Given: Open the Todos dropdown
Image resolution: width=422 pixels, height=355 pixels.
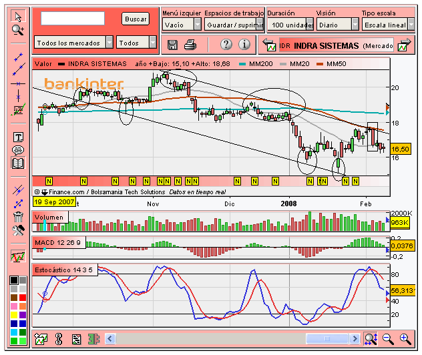Looking at the screenshot, I should click(136, 43).
